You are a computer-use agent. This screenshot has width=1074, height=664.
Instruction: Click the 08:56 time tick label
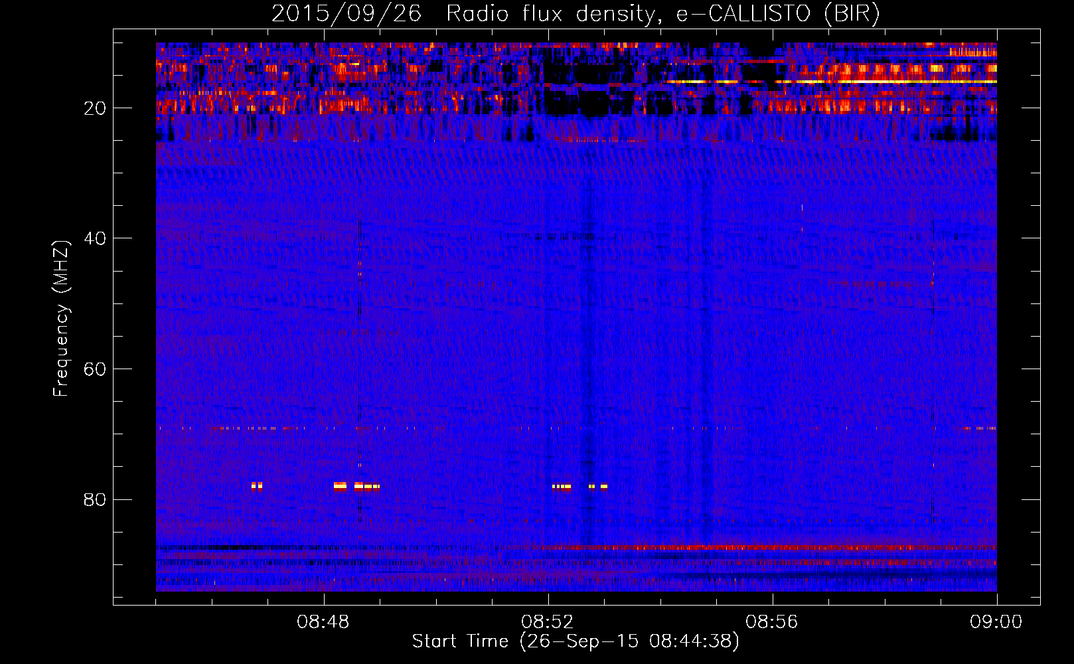[x=772, y=622]
